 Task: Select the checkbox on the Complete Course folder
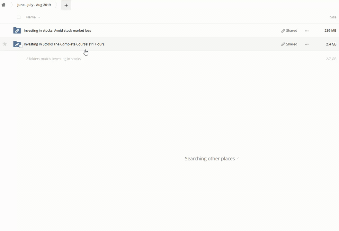coord(21,47)
